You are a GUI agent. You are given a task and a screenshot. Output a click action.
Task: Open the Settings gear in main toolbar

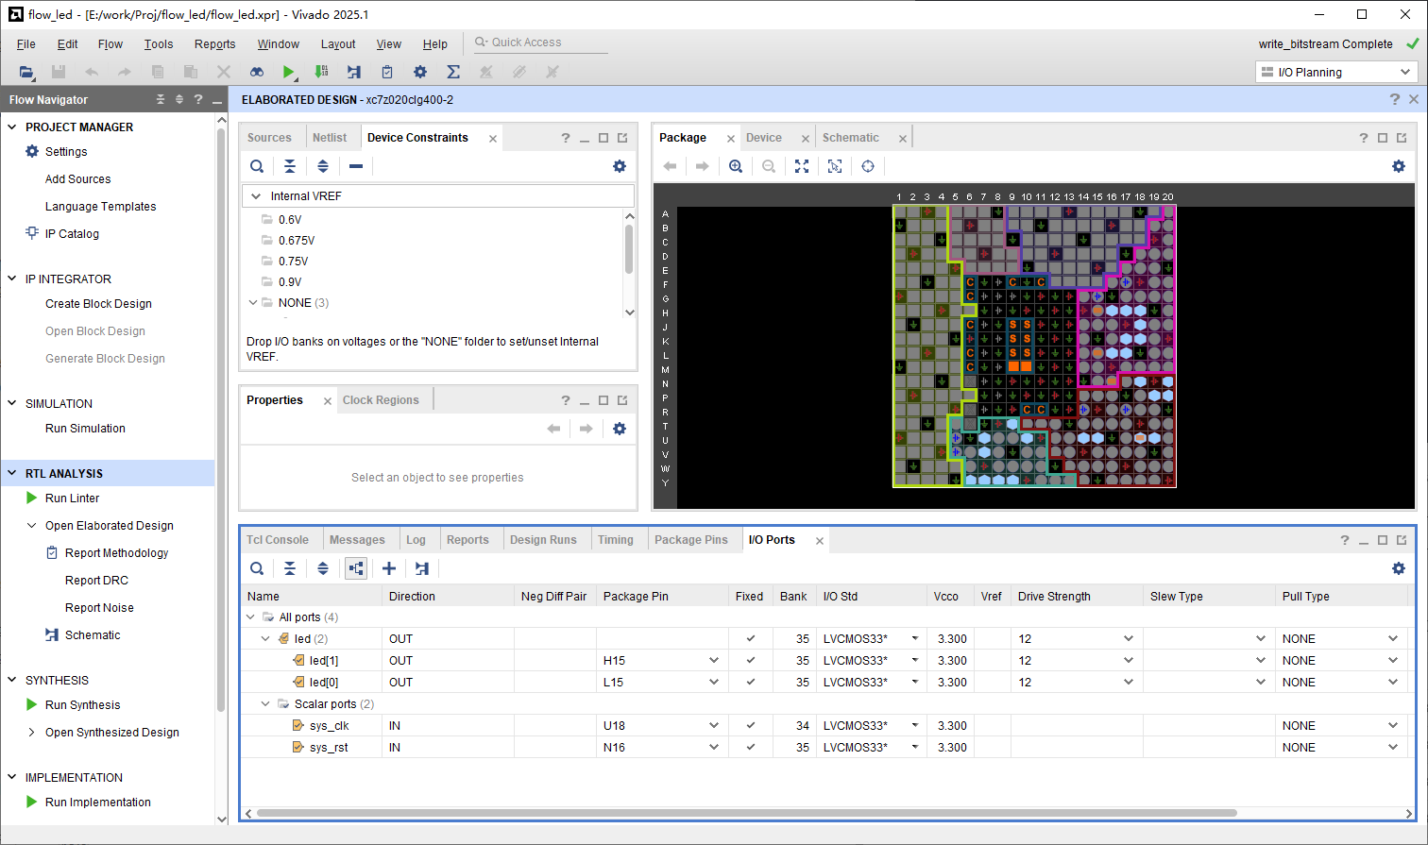coord(420,72)
